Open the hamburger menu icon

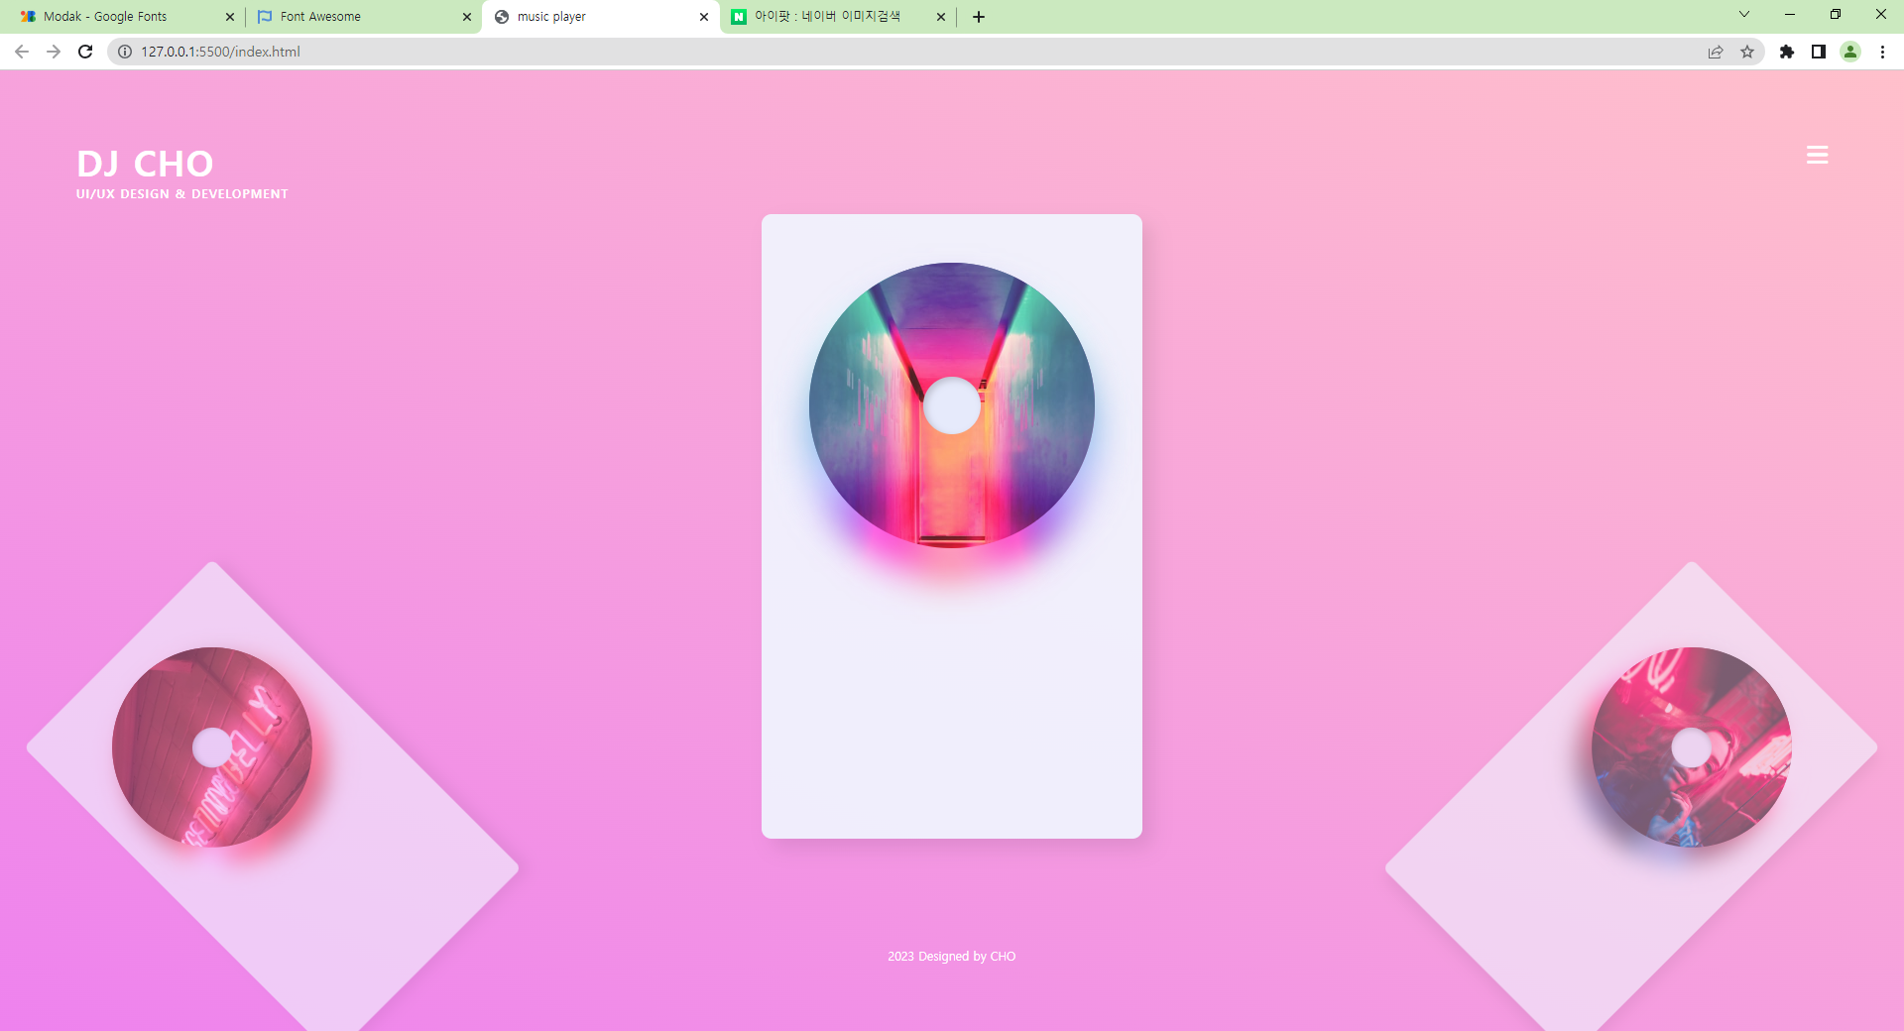click(1817, 155)
